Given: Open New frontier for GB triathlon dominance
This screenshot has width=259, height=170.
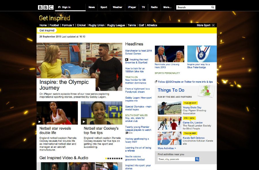Looking at the screenshot, I should click(x=136, y=81).
